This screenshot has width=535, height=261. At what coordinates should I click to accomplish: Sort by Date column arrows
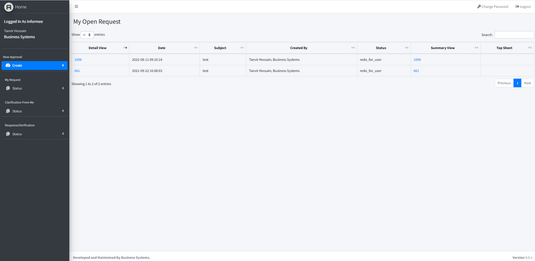196,48
